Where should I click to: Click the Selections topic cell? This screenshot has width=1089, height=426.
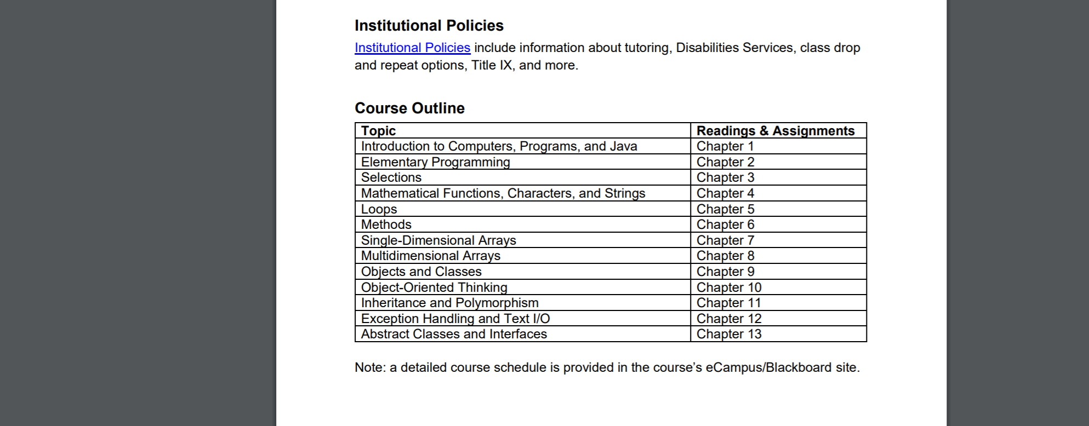pyautogui.click(x=523, y=177)
